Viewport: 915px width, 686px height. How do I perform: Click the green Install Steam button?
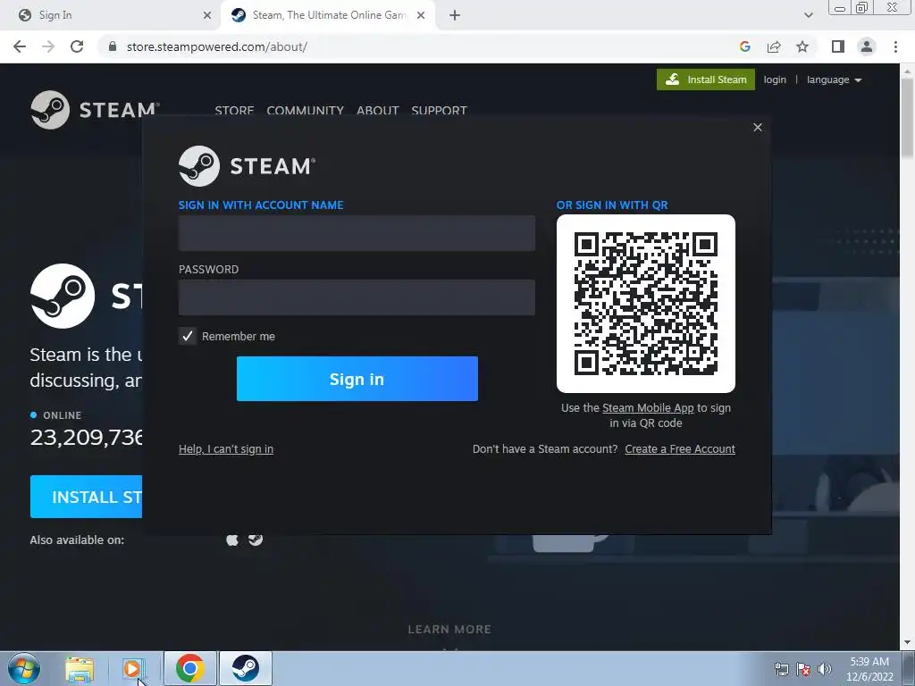coord(706,79)
